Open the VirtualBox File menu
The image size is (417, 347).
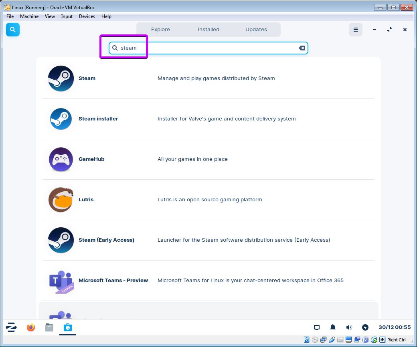click(10, 16)
